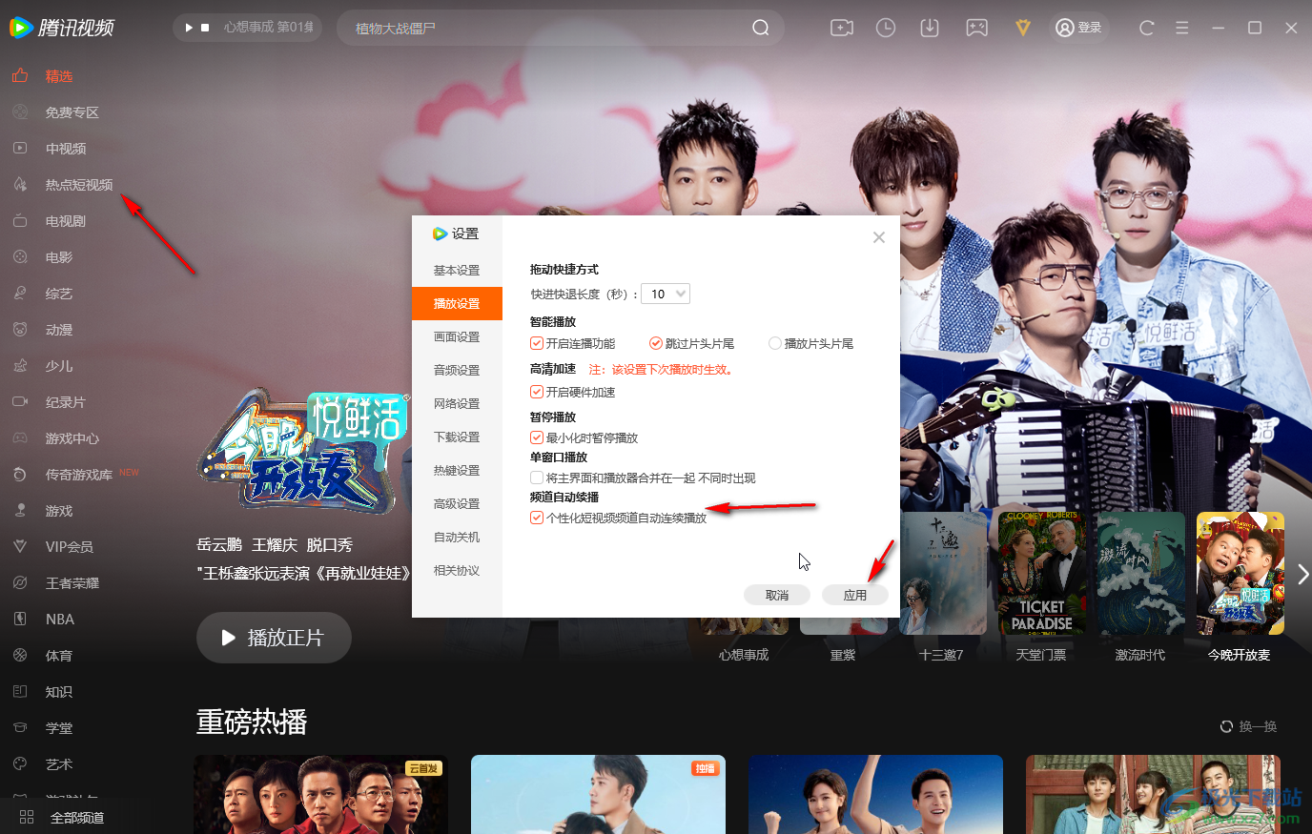Open the game controller icon

click(x=976, y=28)
